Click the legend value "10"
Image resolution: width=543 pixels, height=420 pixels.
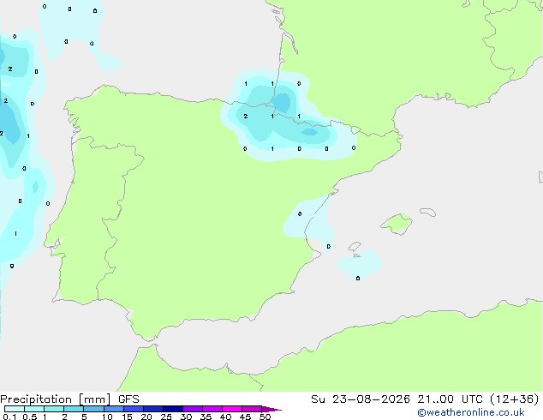tap(107, 417)
